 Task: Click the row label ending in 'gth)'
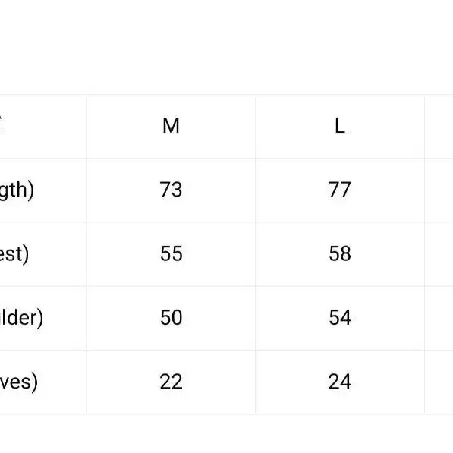[17, 190]
